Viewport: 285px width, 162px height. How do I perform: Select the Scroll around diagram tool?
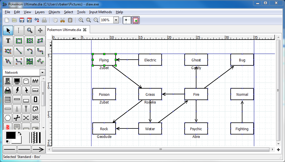pos(40,30)
